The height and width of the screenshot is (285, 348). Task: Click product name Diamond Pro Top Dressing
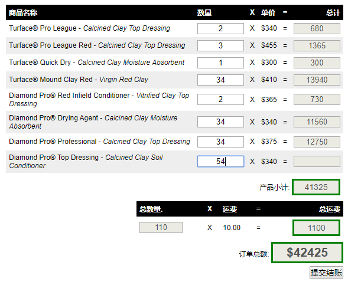[x=86, y=161]
